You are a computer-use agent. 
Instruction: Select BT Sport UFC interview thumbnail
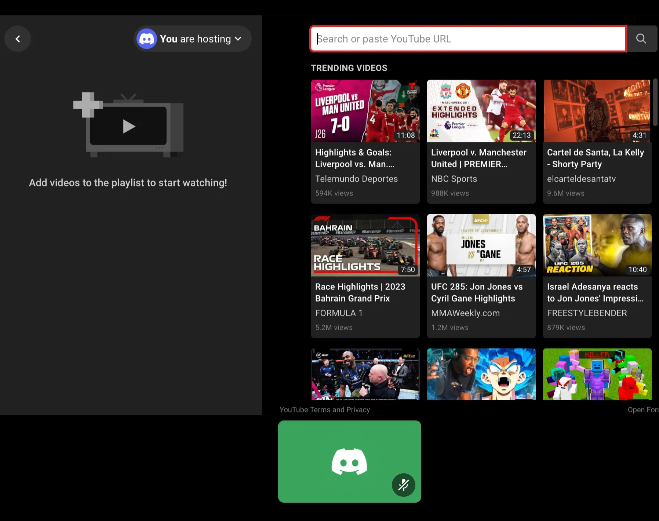coord(365,374)
